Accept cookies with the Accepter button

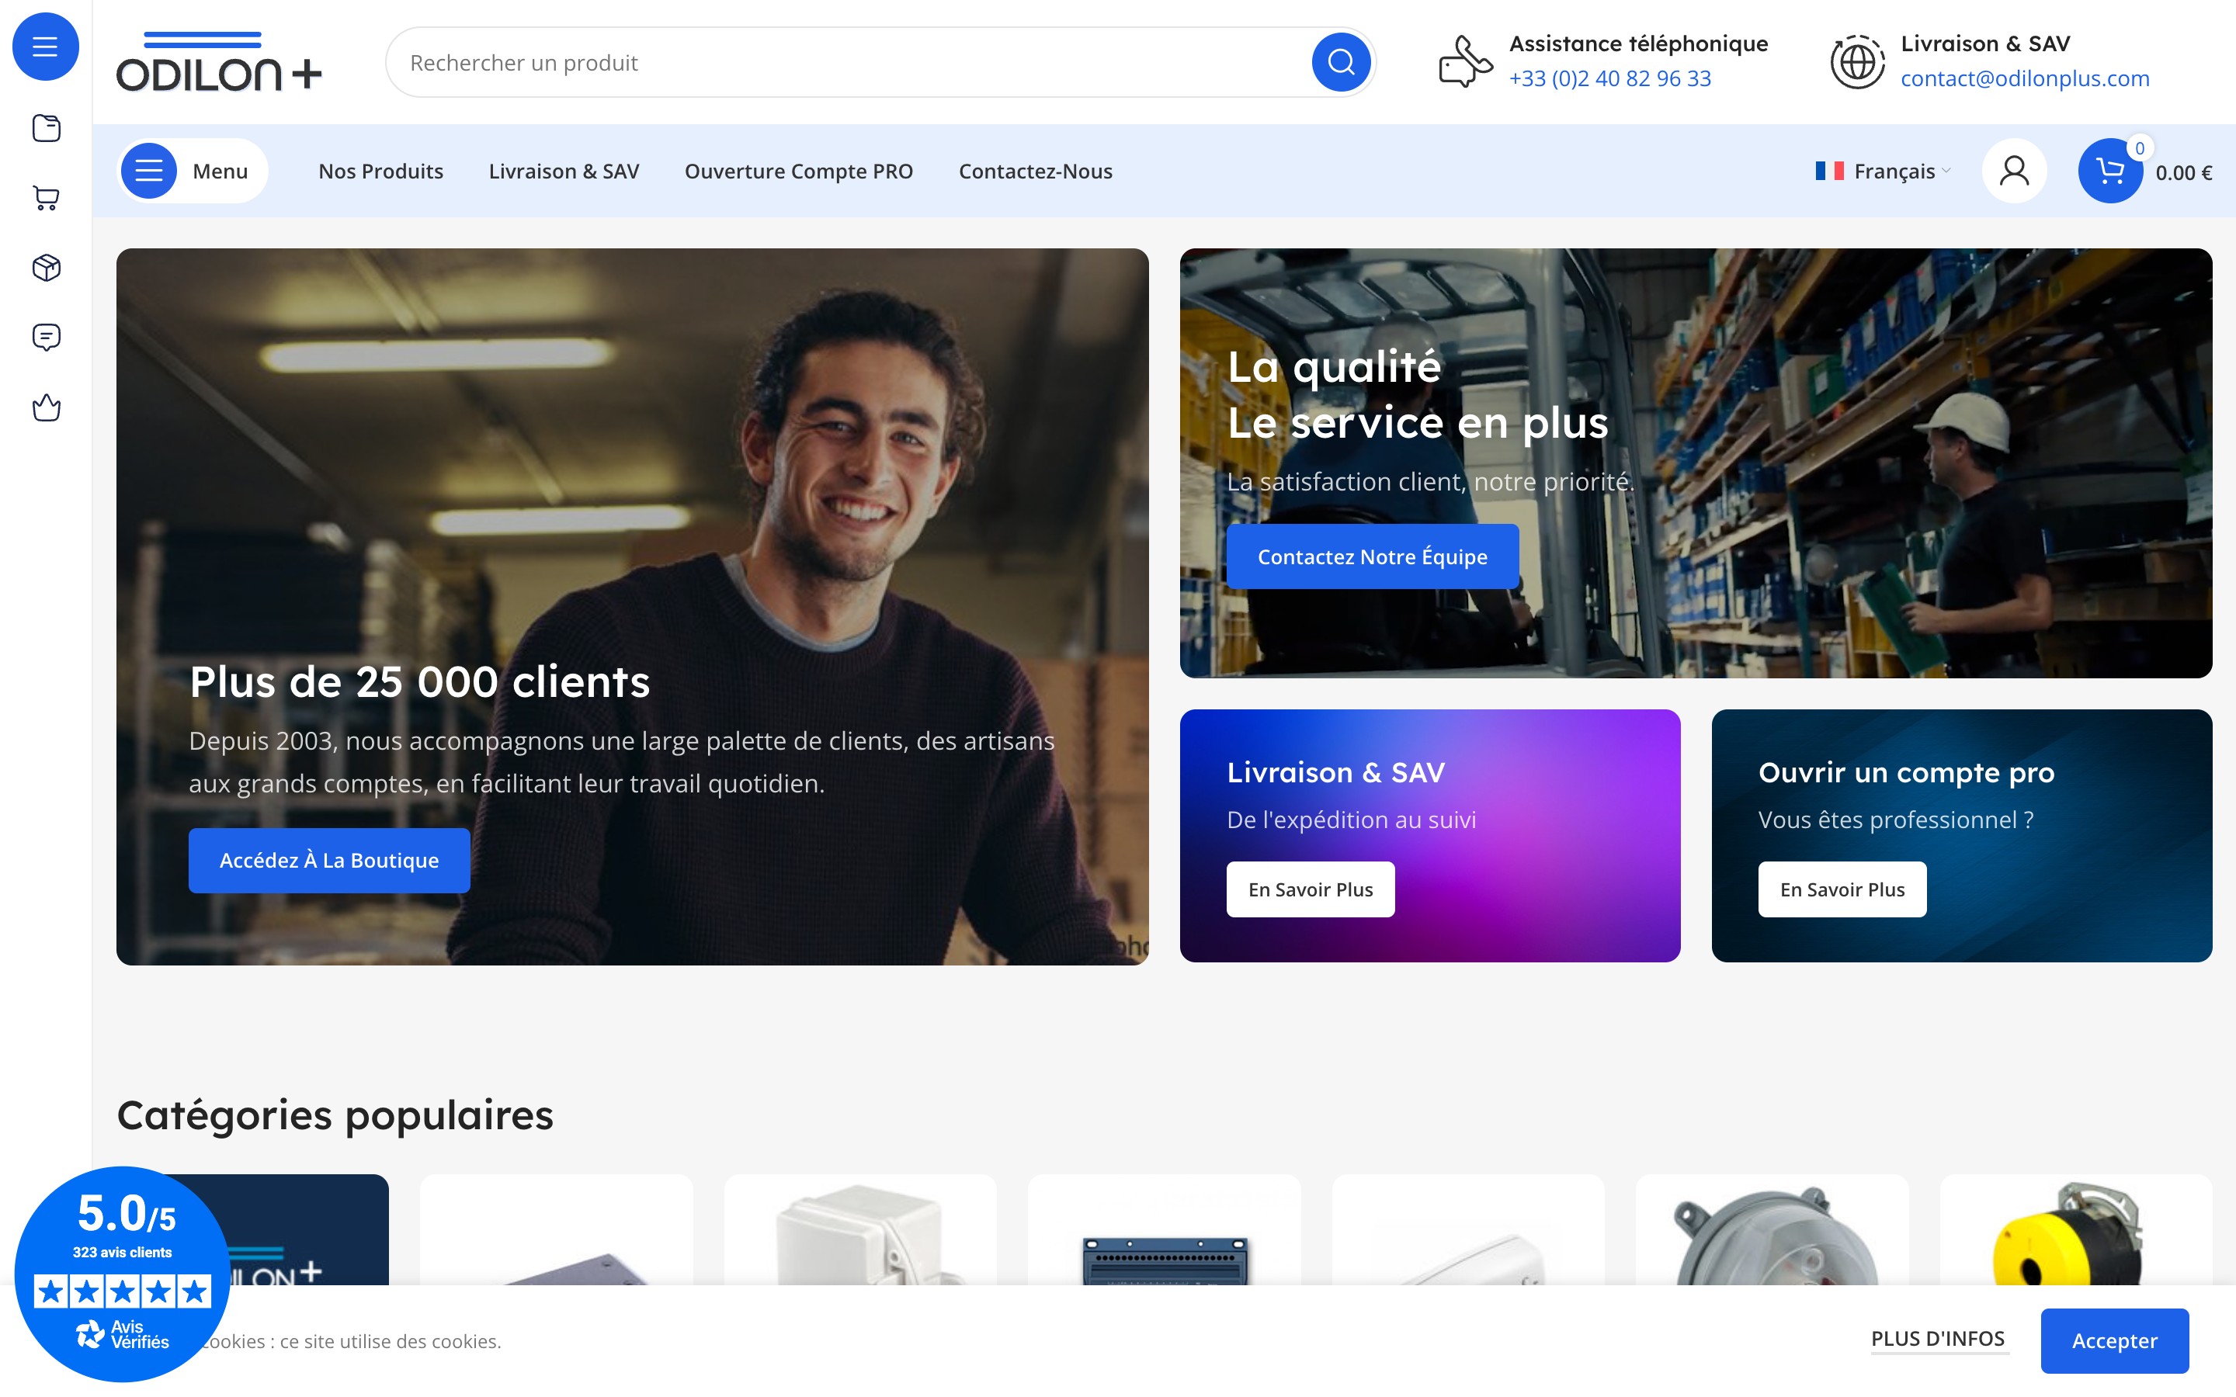(x=2114, y=1340)
